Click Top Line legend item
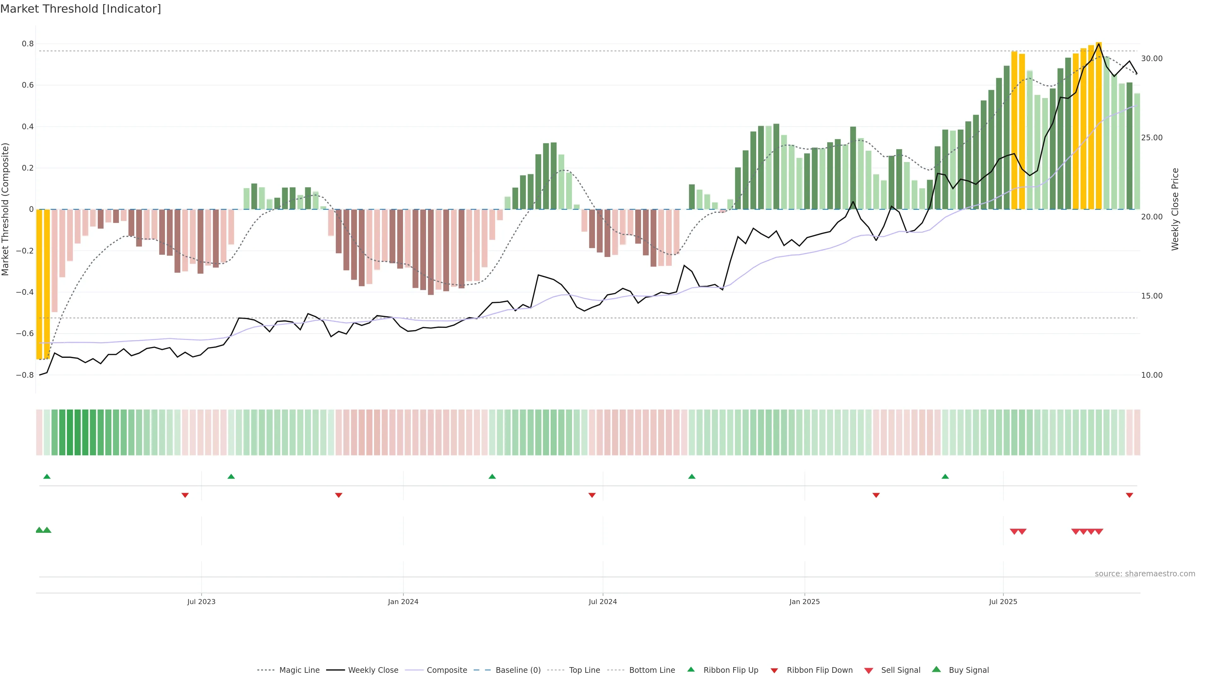Screen dimensions: 1211x681 point(584,670)
